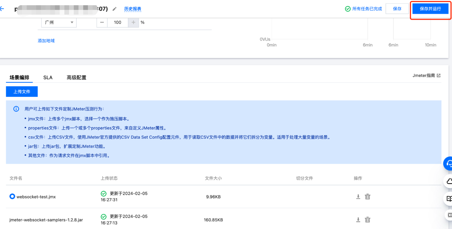Switch to the SLA tab
The width and height of the screenshot is (452, 229).
pyautogui.click(x=48, y=77)
